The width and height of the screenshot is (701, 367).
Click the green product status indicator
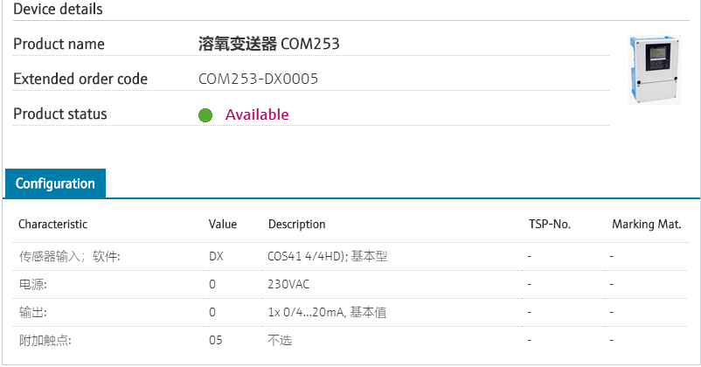(x=205, y=114)
